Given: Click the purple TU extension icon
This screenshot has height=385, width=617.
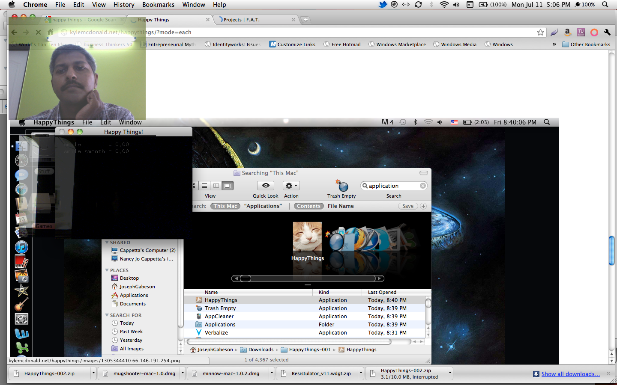Looking at the screenshot, I should (581, 32).
